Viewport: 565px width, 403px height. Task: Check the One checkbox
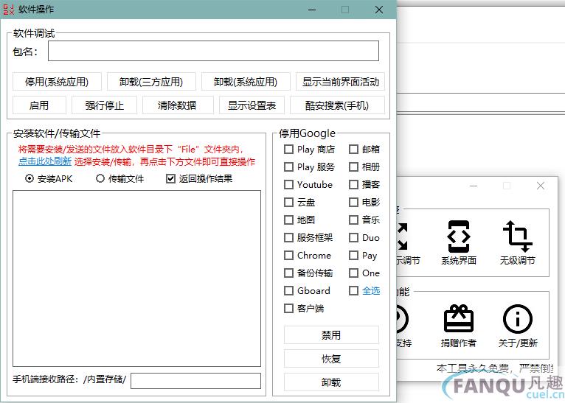[353, 273]
